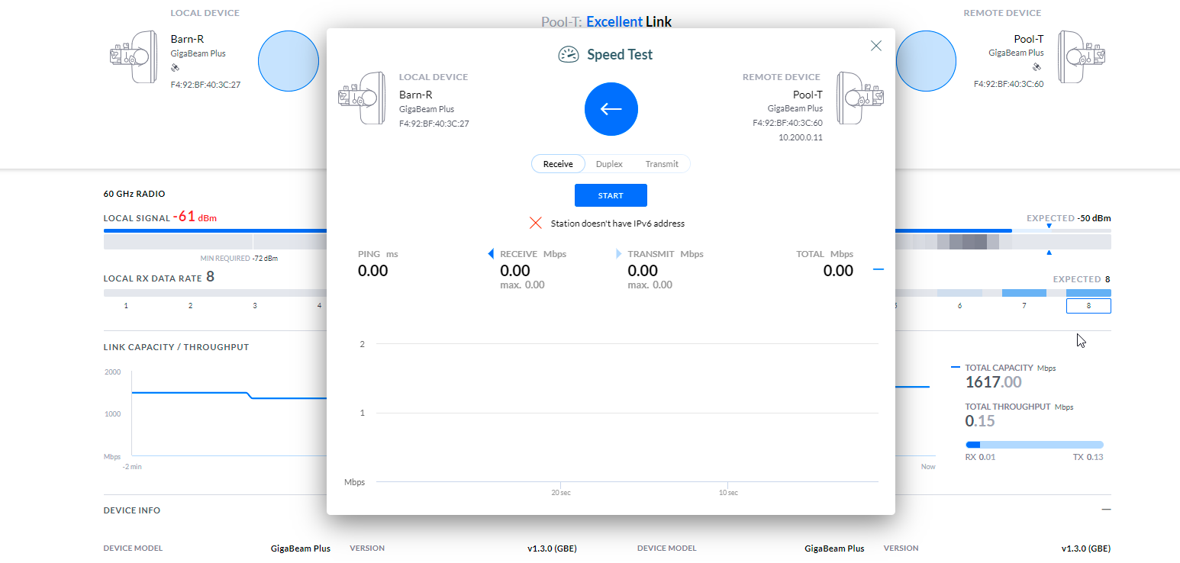Click the Pool-T device image in the dialog
This screenshot has width=1180, height=563.
click(x=860, y=98)
